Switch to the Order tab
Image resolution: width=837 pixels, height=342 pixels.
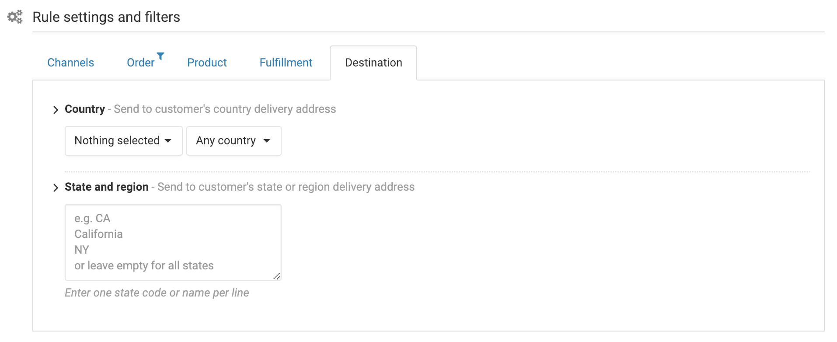click(x=141, y=63)
